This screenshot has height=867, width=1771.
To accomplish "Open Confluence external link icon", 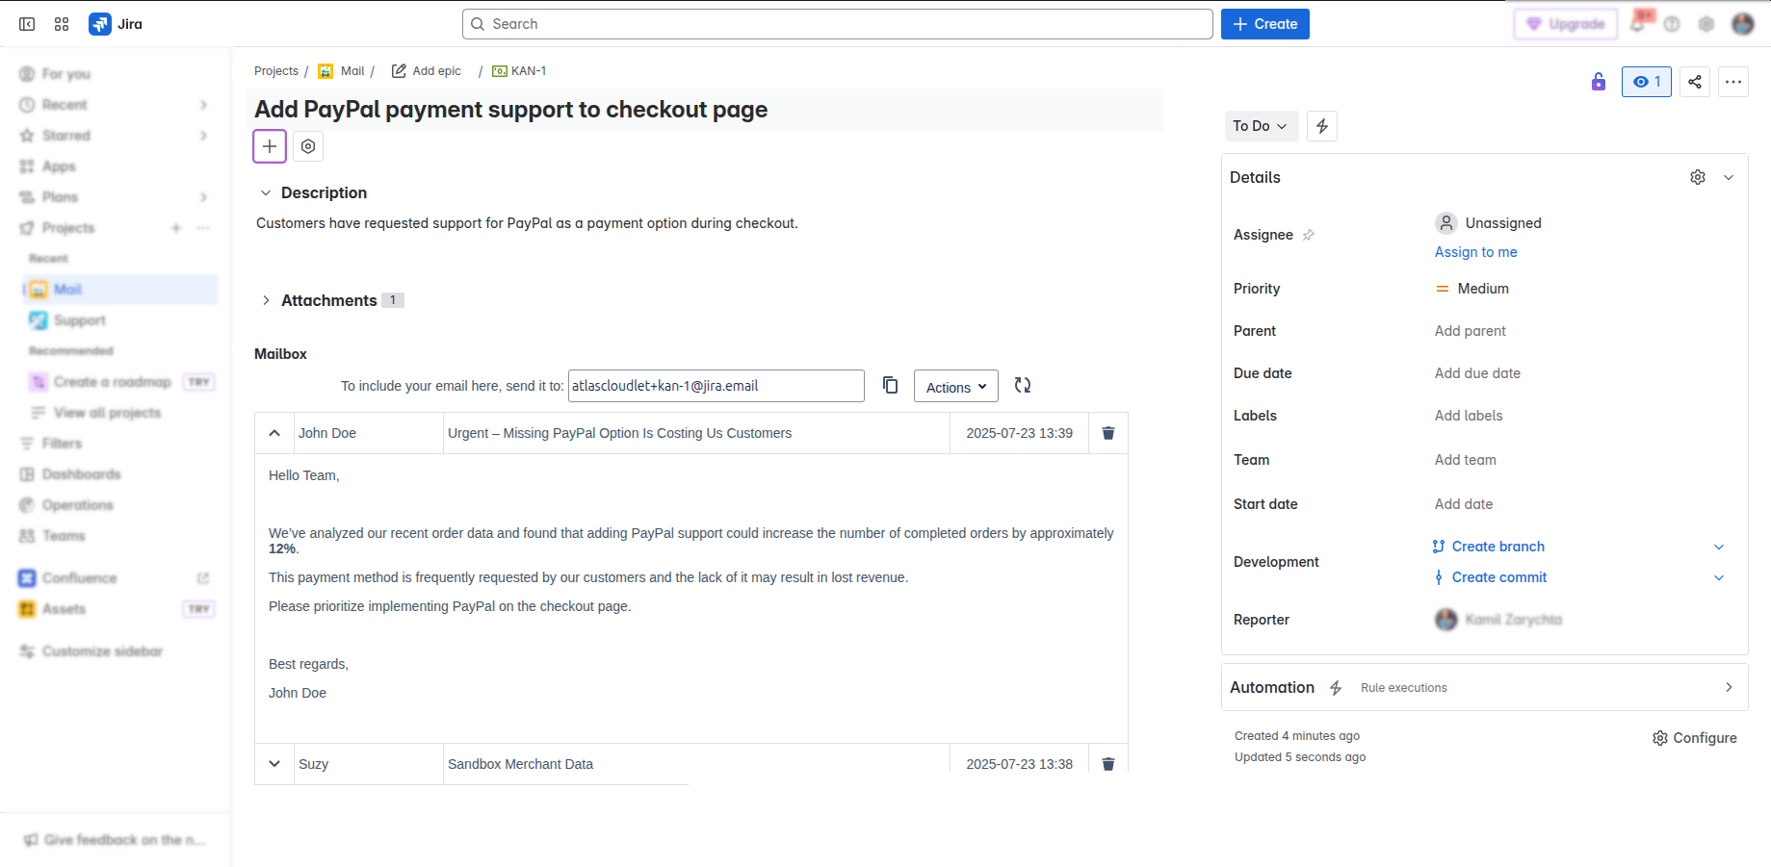I will pyautogui.click(x=203, y=578).
